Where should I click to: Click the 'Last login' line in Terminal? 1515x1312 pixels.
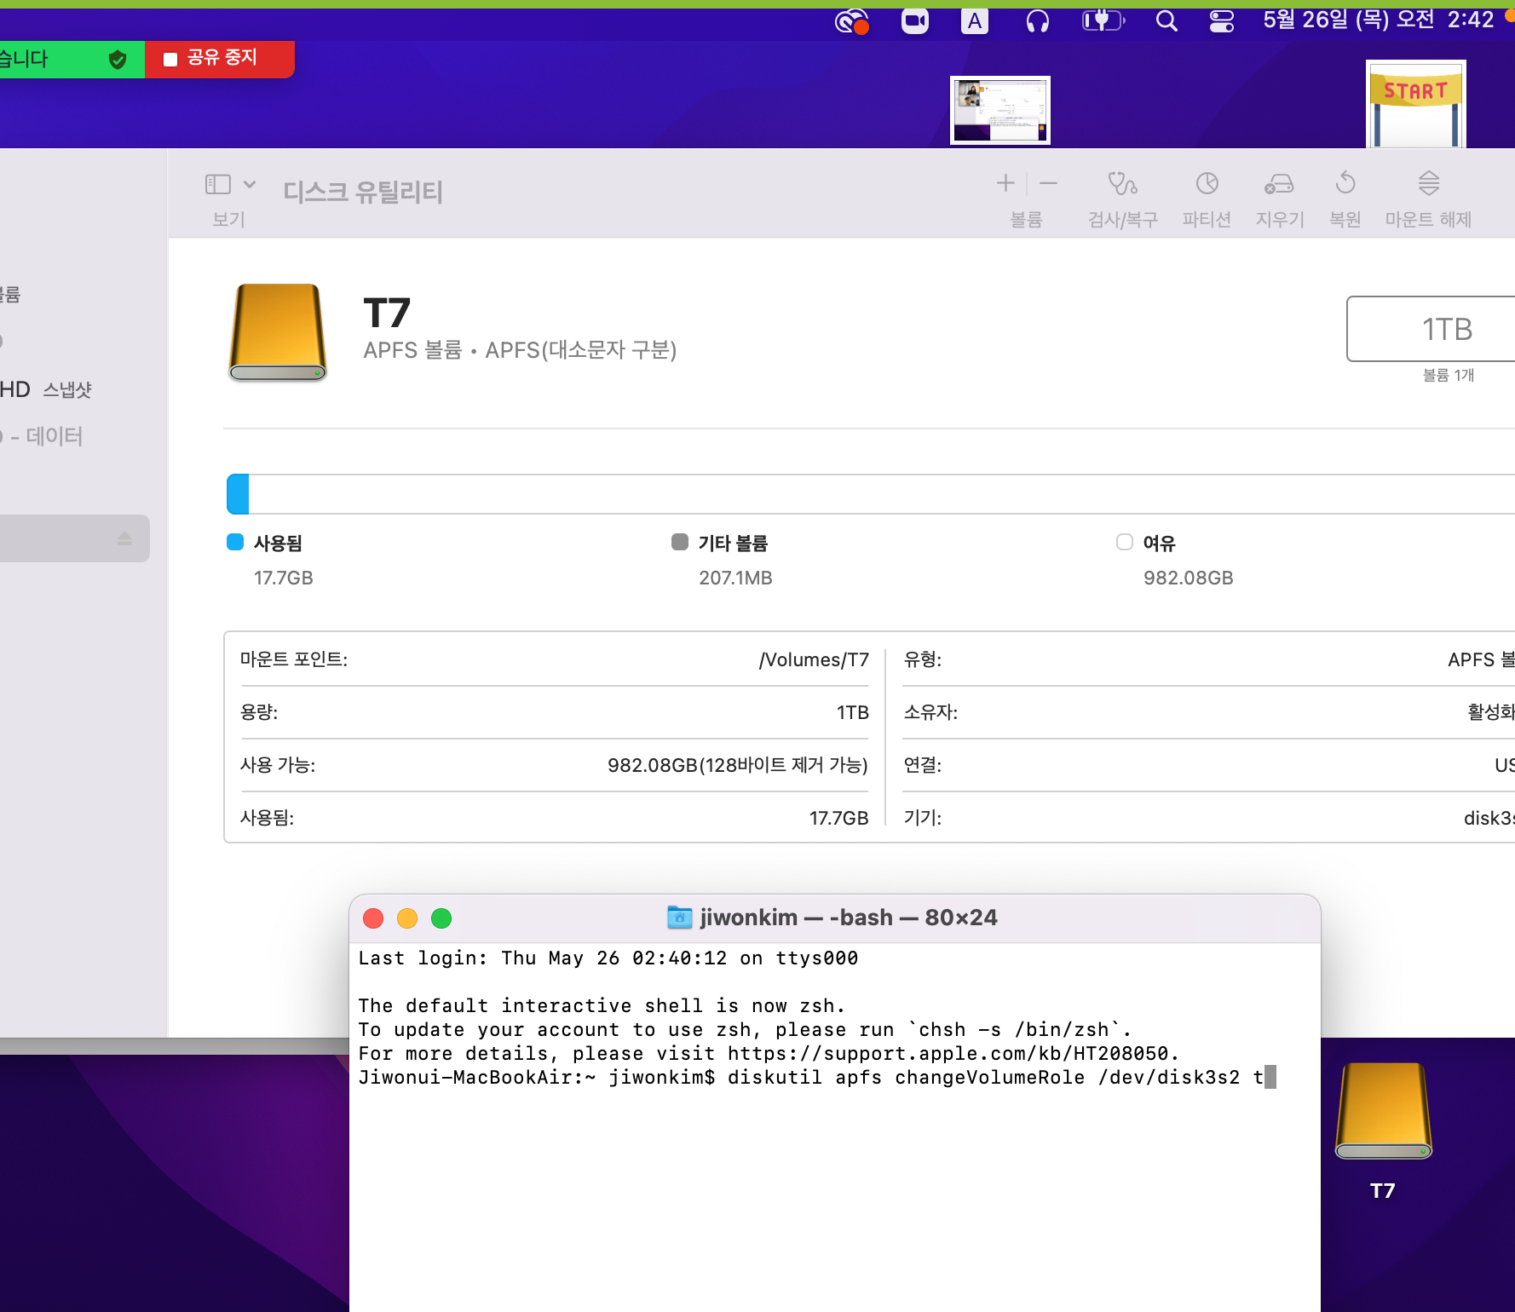[x=608, y=958]
